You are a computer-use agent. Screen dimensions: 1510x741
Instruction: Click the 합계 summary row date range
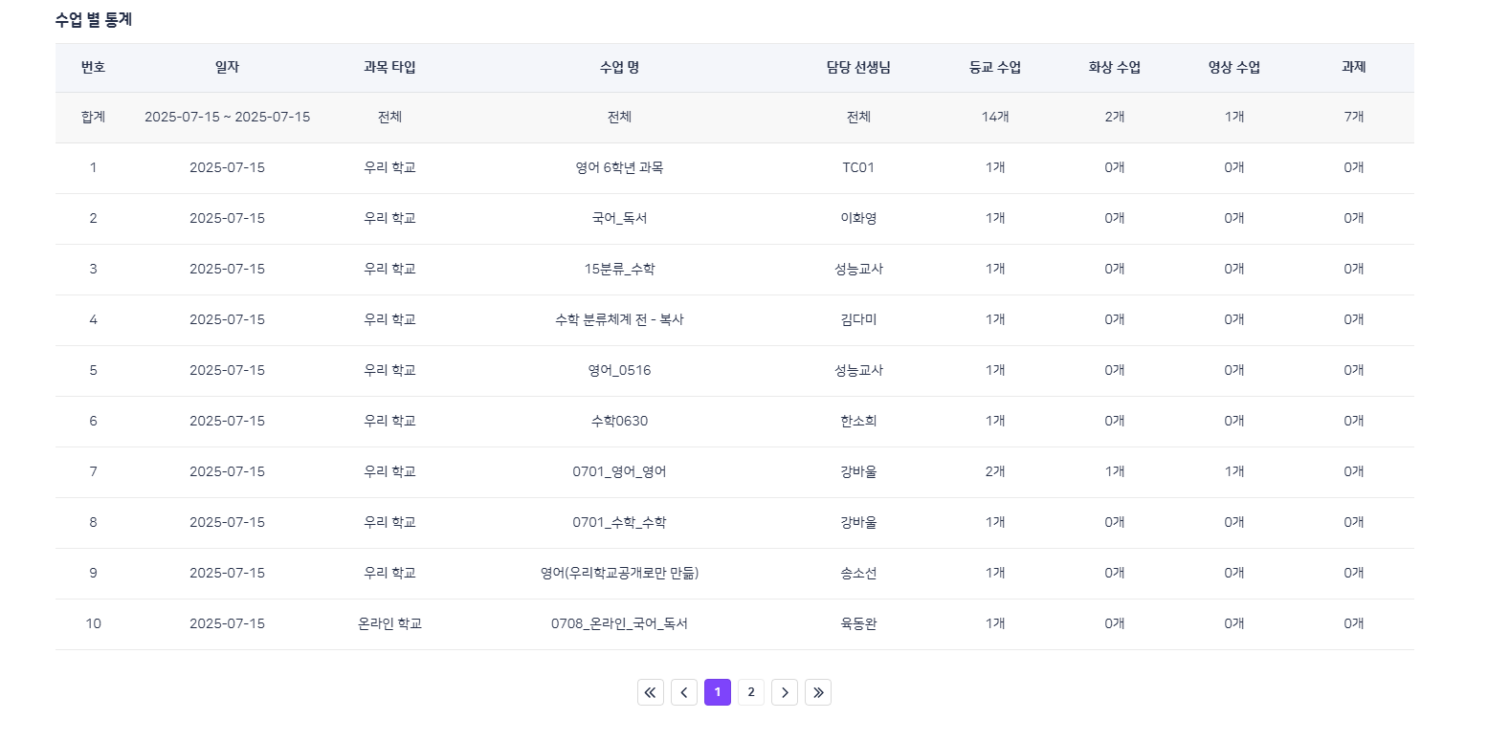point(227,117)
